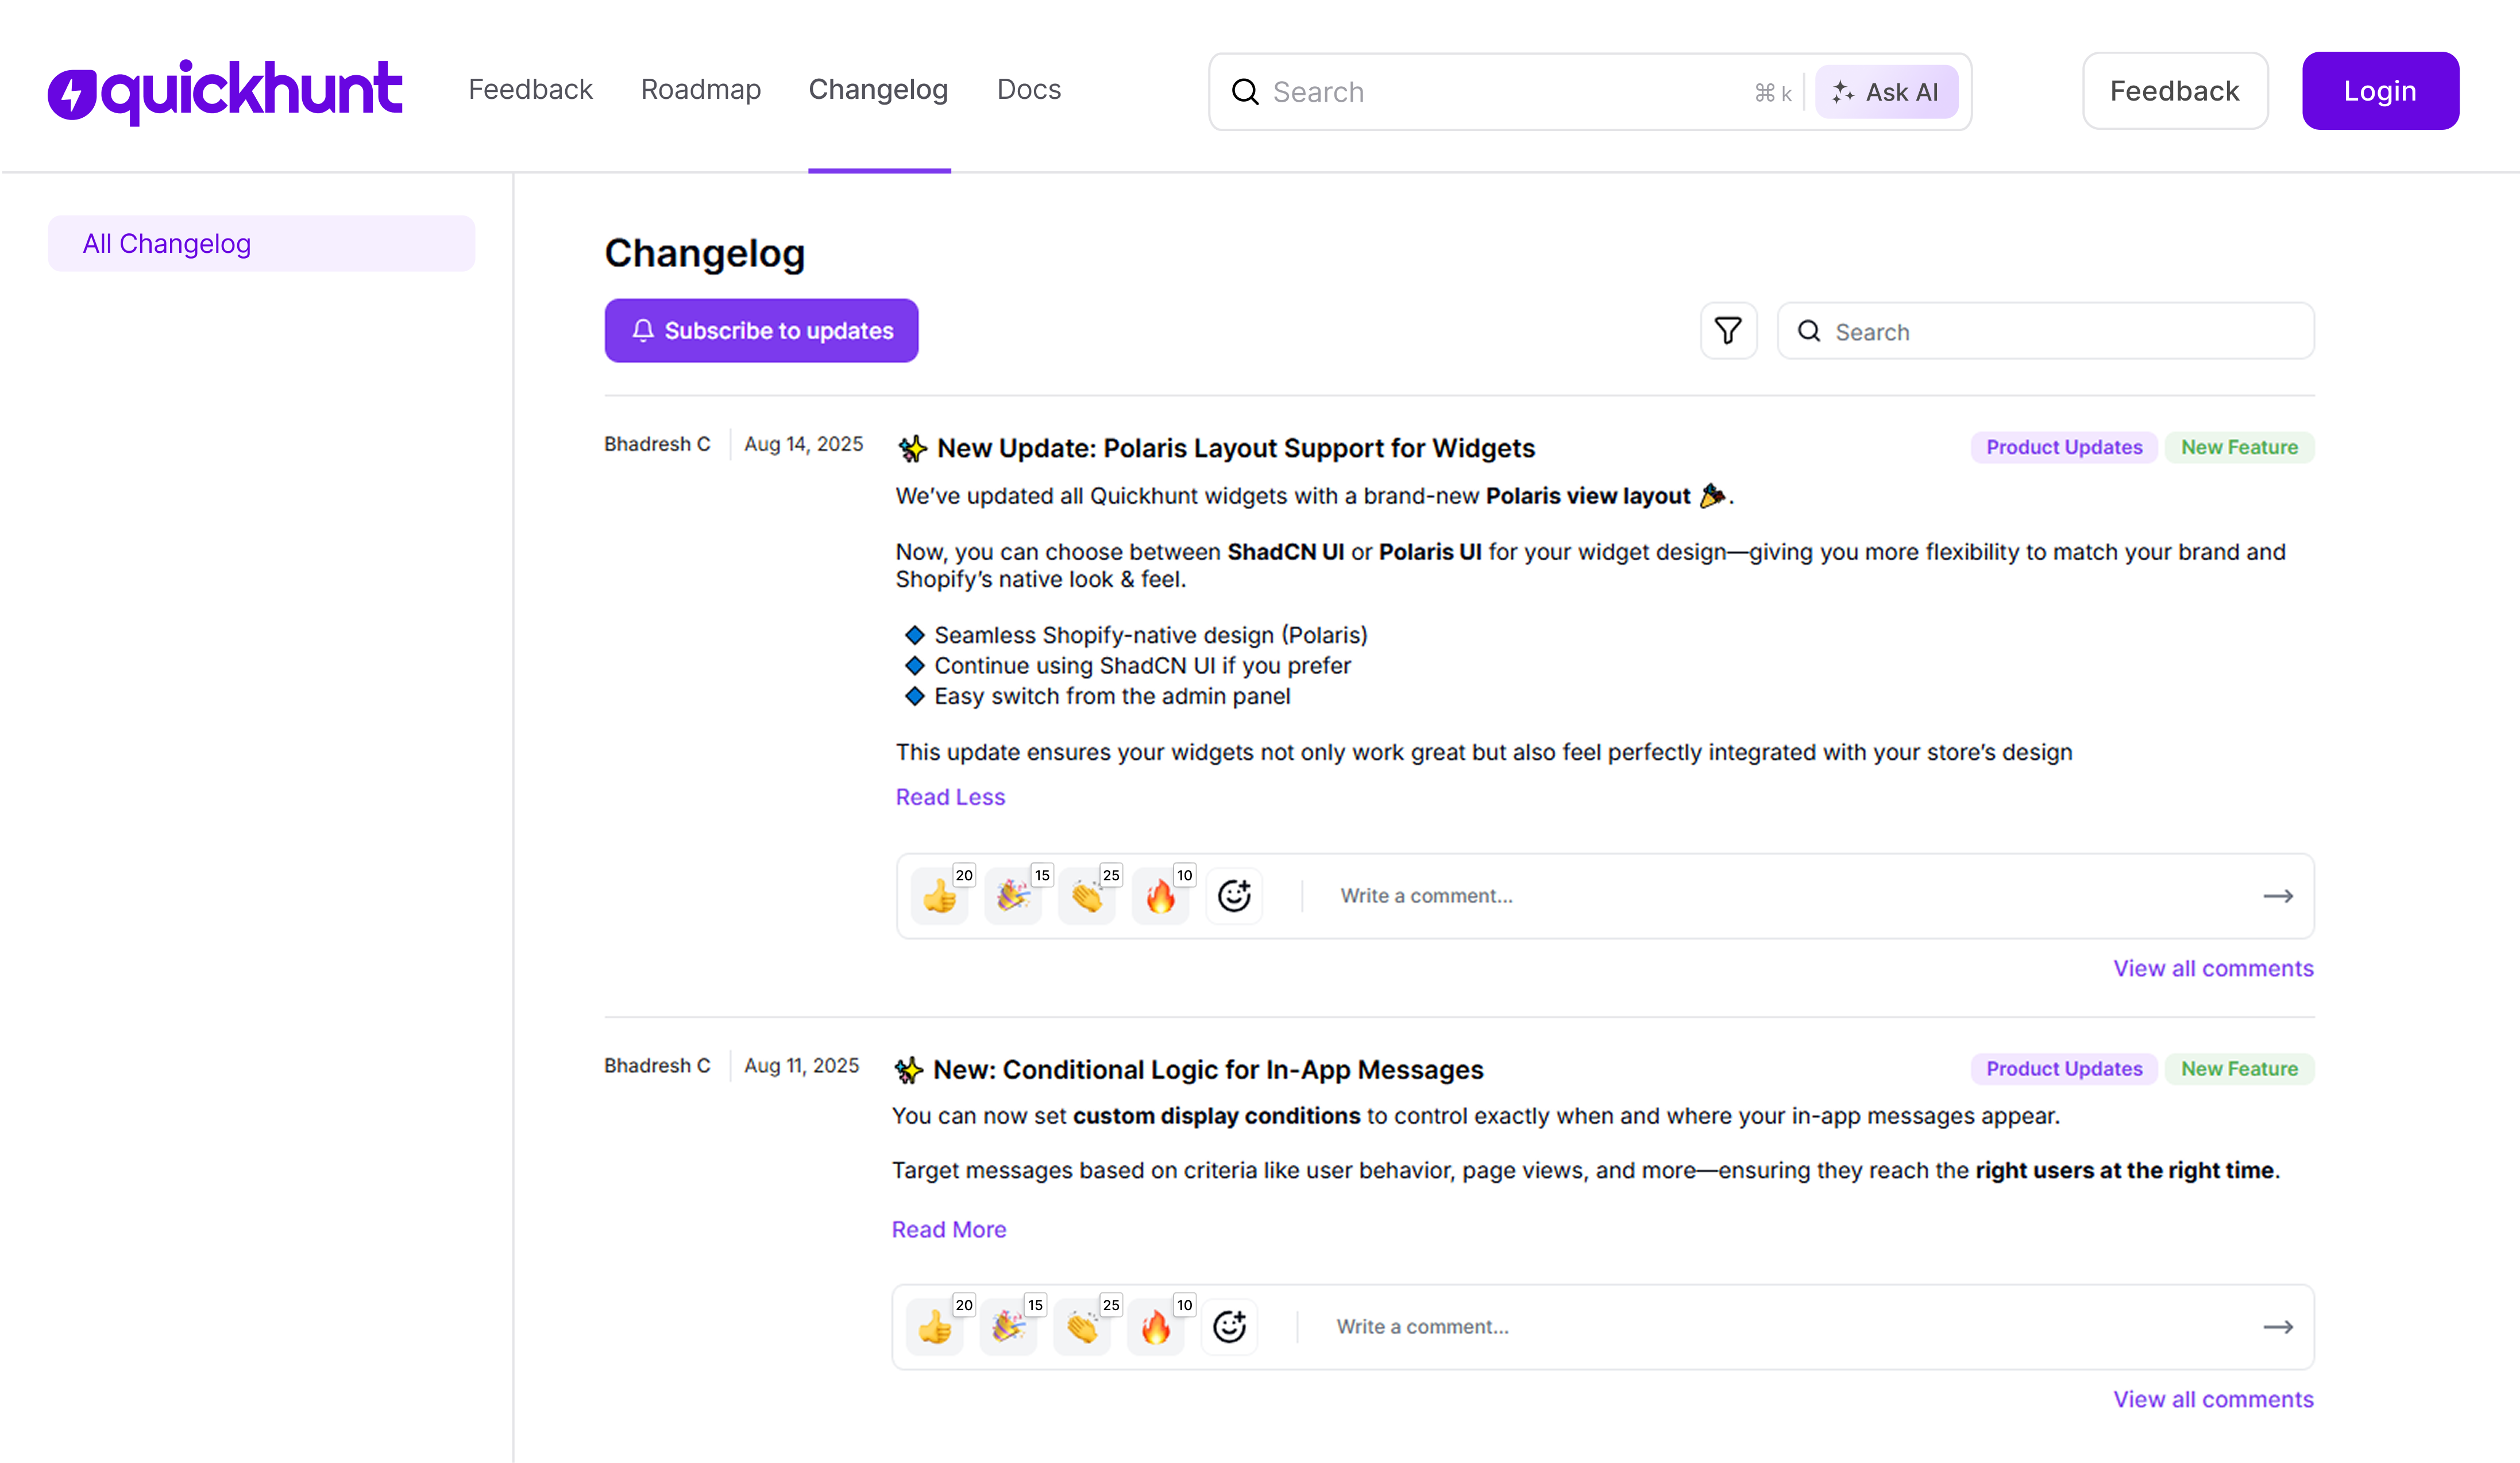Screen dimensions: 2520x1463
Task: Open the Feedback nav tab
Action: [x=531, y=90]
